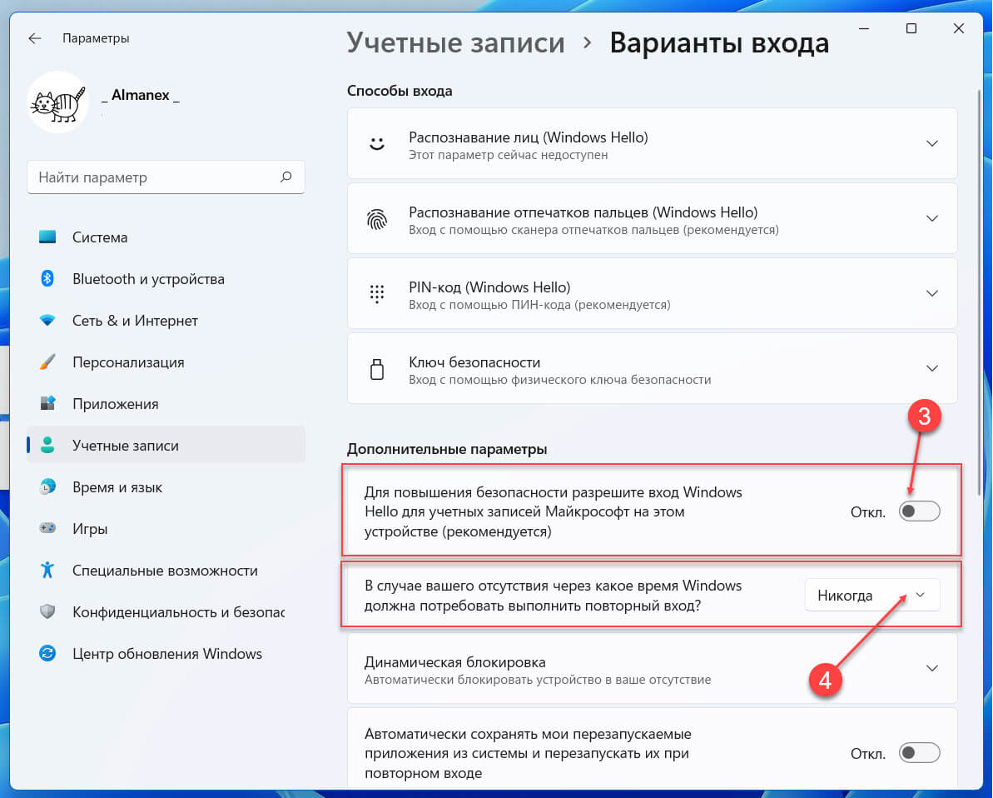Screen dimensions: 993x798
Task: Toggle Windows Hello only sign-in switch
Action: 920,511
